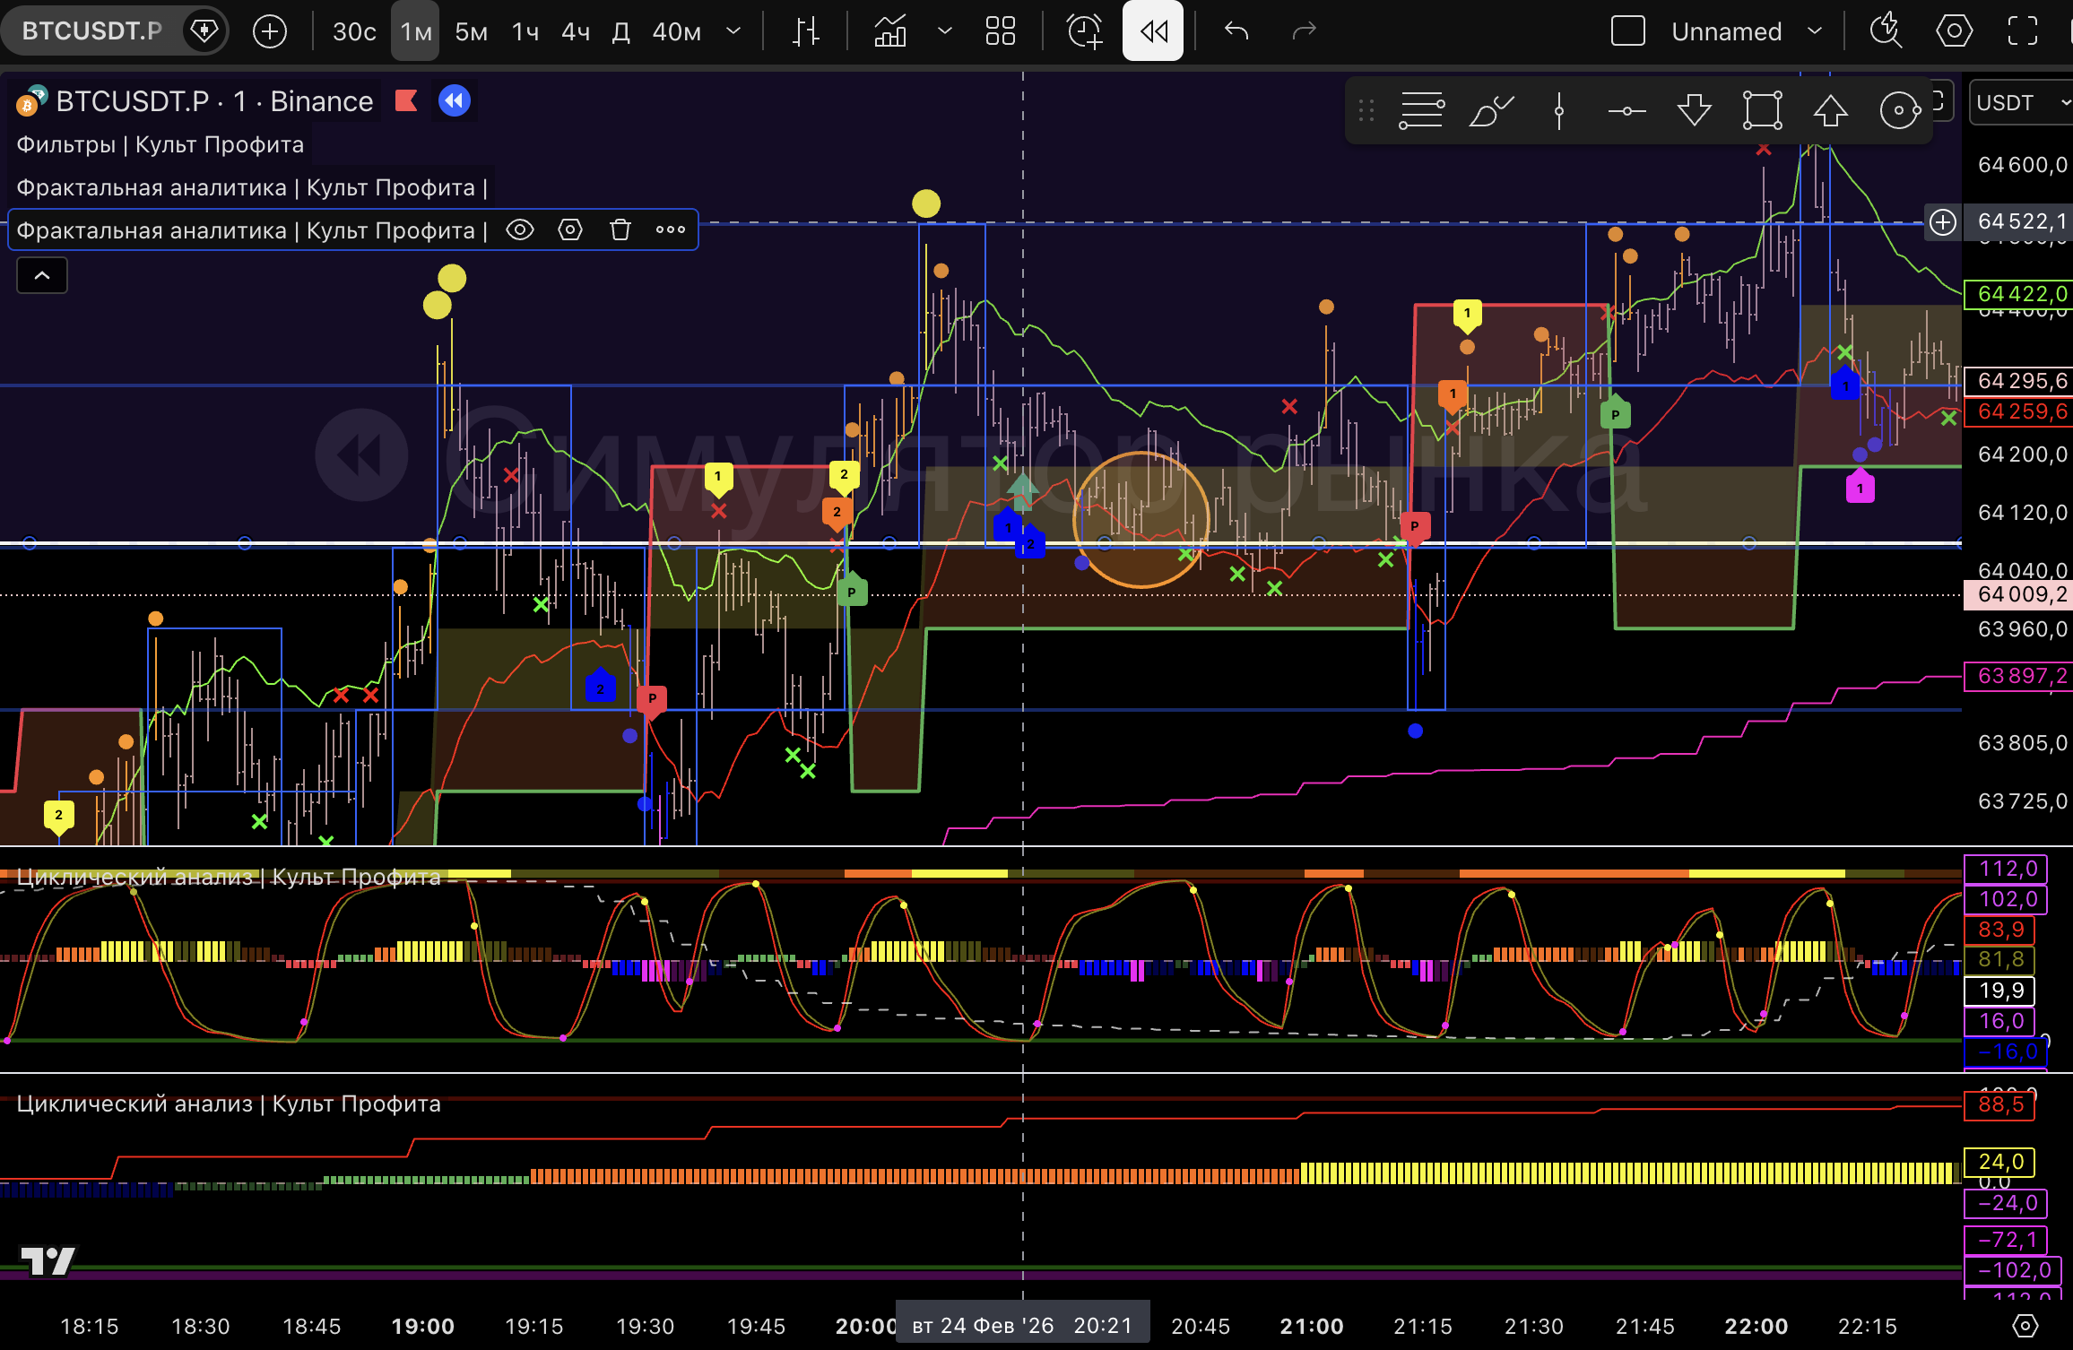Image resolution: width=2073 pixels, height=1350 pixels.
Task: Open the Unnamed layout dropdown arrow
Action: [x=1815, y=31]
